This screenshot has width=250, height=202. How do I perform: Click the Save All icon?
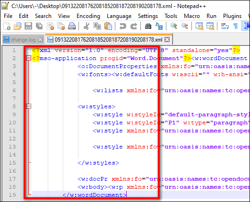[39, 26]
